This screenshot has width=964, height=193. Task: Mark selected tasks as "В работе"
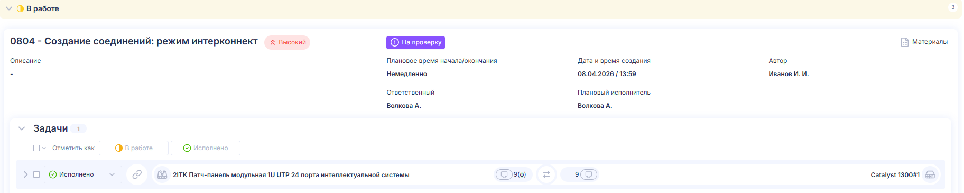(x=134, y=148)
